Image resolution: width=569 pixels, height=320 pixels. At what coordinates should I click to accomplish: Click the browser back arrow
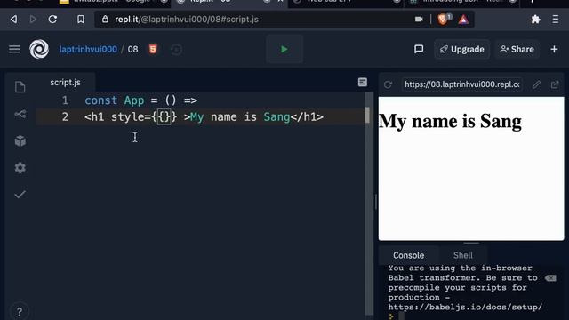(x=14, y=20)
